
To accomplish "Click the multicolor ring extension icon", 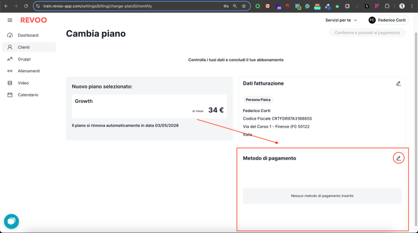I will point(347,6).
